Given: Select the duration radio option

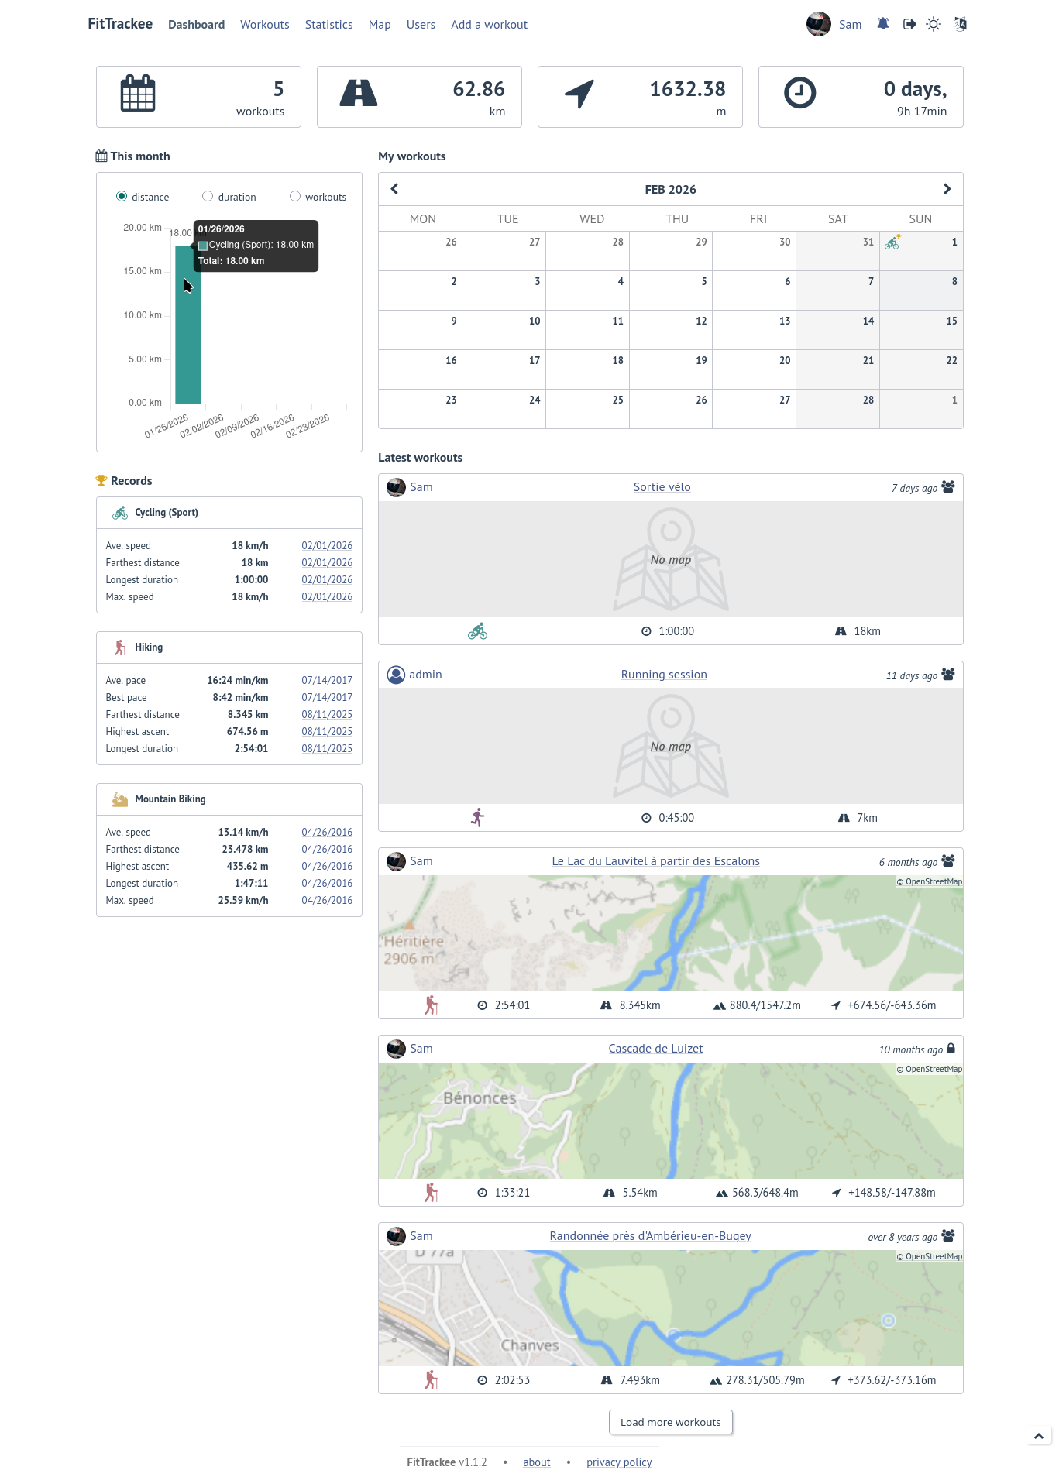Looking at the screenshot, I should [208, 196].
